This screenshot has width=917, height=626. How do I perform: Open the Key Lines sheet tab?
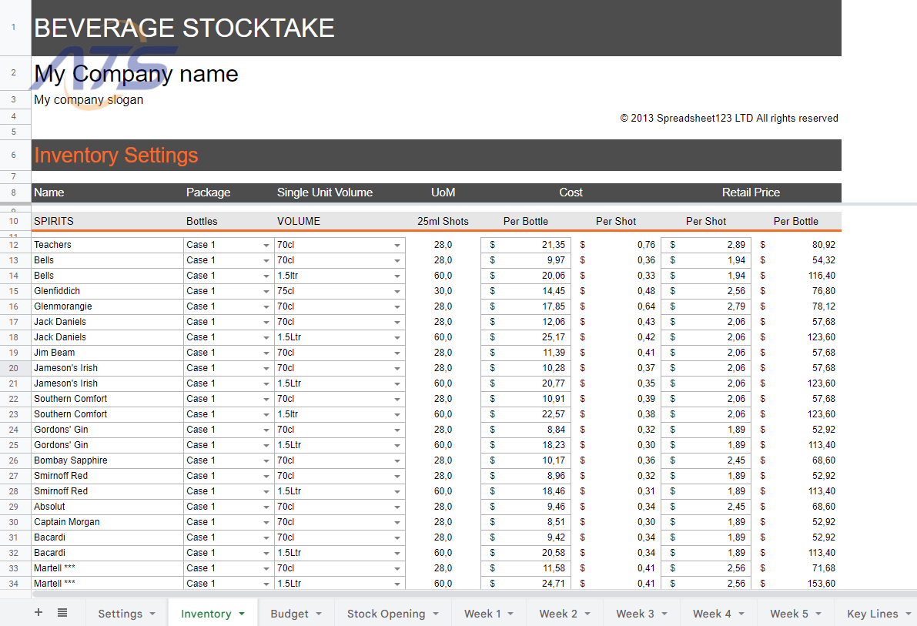872,614
